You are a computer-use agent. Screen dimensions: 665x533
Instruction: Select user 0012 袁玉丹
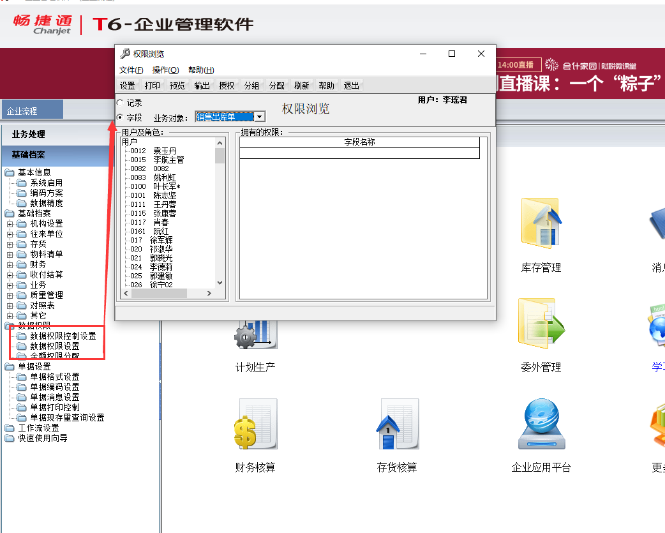[x=153, y=151]
